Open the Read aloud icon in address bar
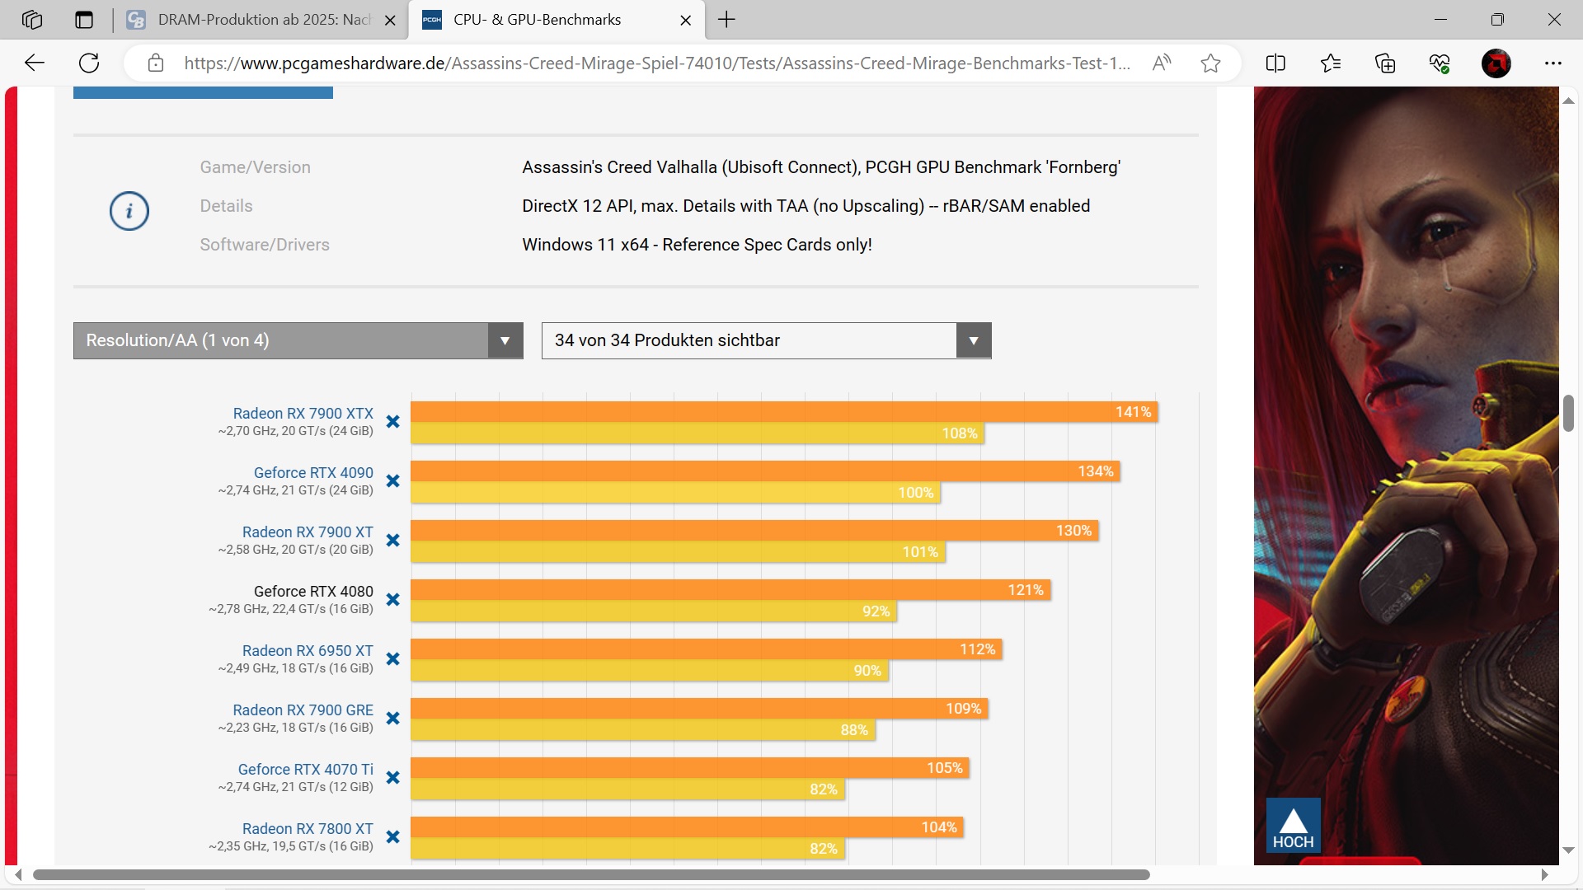The width and height of the screenshot is (1583, 890). coord(1162,63)
